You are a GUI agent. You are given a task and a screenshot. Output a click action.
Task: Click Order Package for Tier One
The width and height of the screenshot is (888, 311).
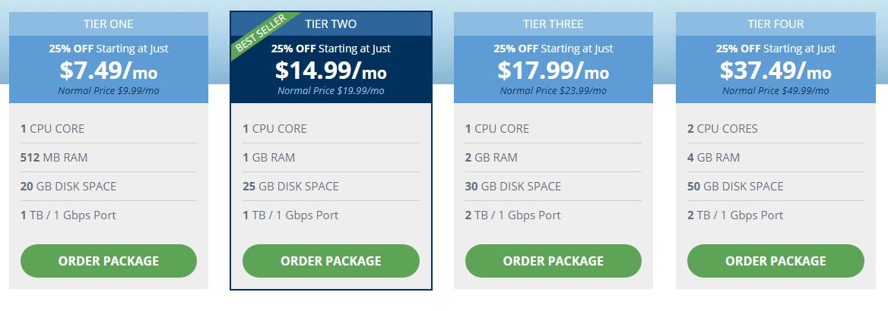pos(109,261)
